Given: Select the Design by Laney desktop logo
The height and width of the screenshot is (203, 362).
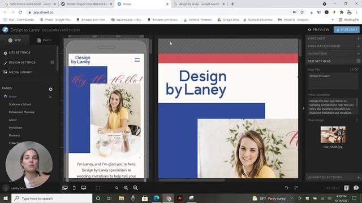Looking at the screenshot, I should pyautogui.click(x=196, y=83).
